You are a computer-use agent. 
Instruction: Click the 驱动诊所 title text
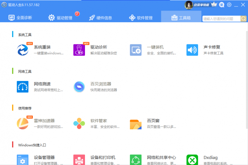99,47
